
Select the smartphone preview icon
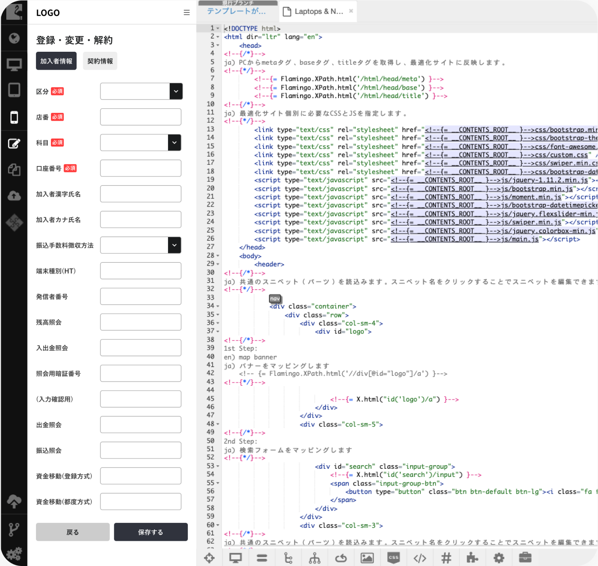14,117
